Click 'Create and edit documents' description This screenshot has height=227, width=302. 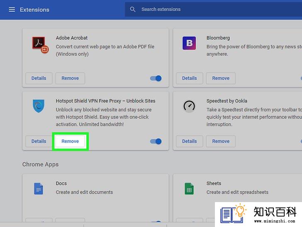click(84, 192)
